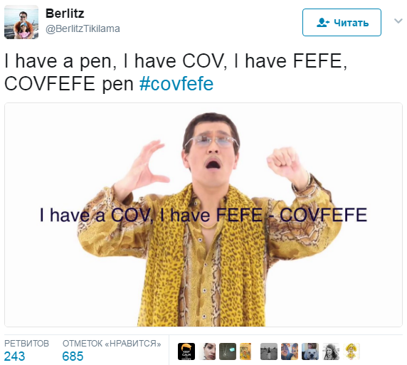Open the necklace photo liker avatar

[228, 351]
